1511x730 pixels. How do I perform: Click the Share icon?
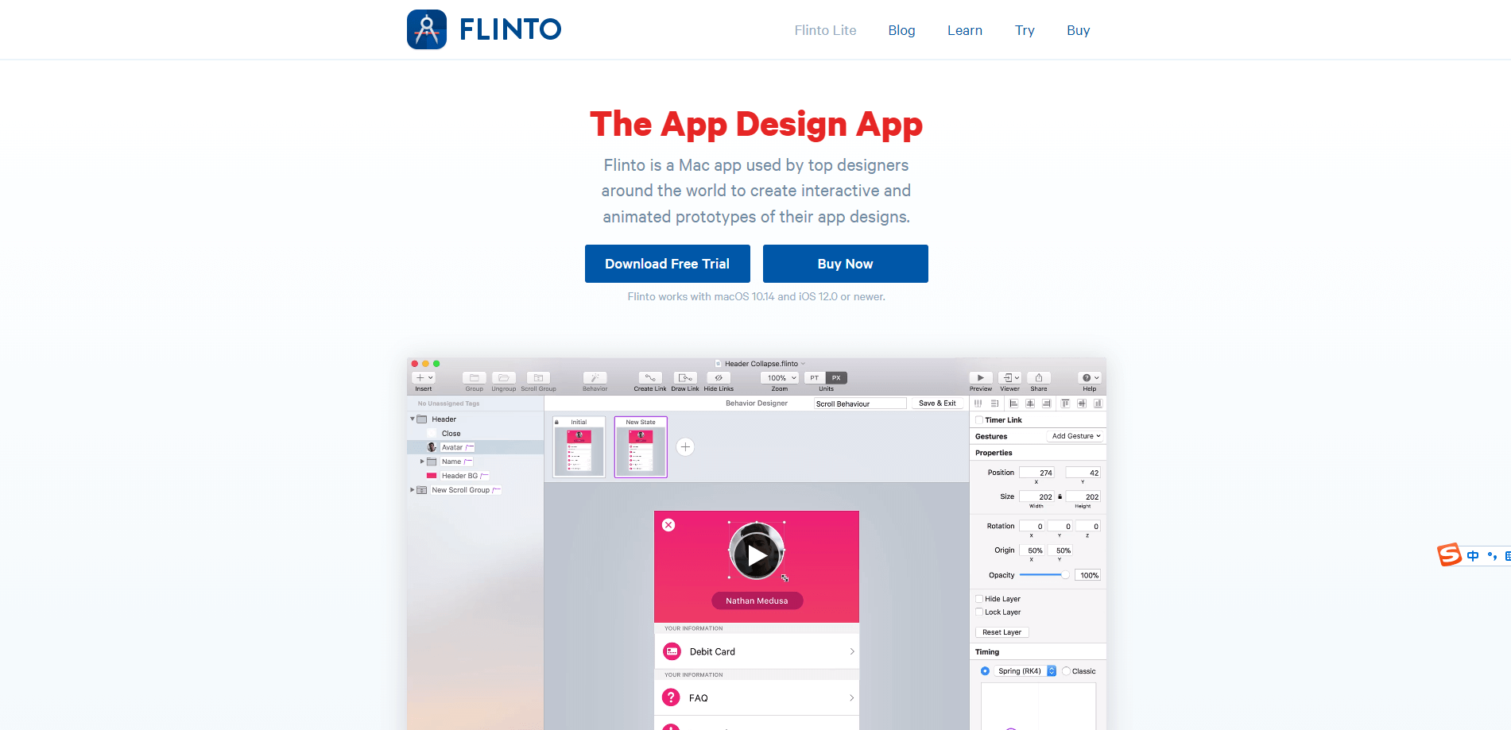pyautogui.click(x=1039, y=378)
